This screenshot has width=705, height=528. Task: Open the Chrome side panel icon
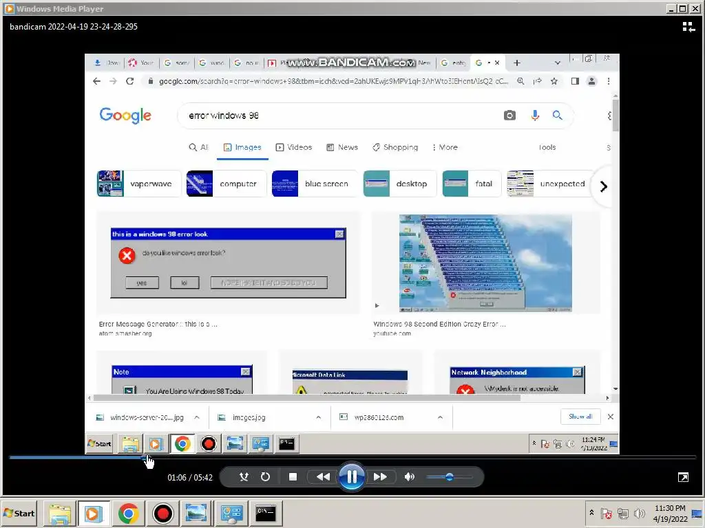pyautogui.click(x=575, y=81)
